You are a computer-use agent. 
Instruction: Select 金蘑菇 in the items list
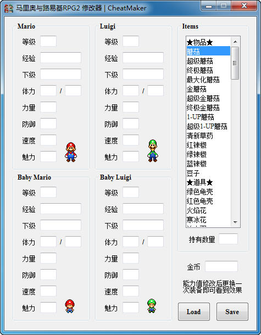(x=208, y=89)
